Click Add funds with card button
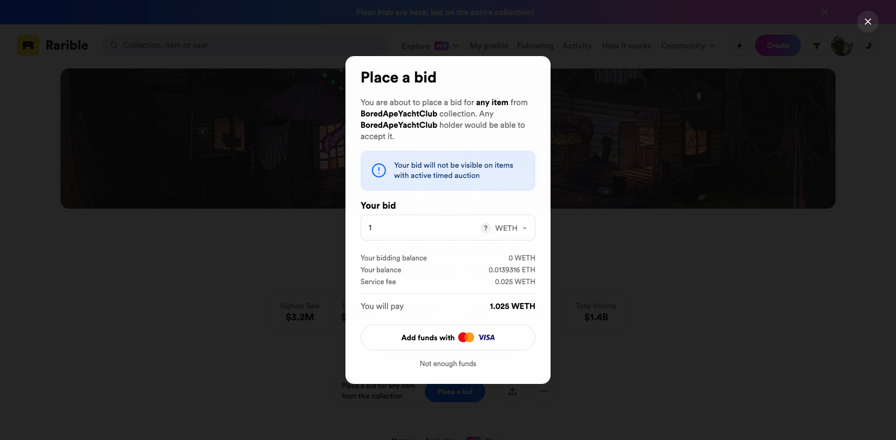Image resolution: width=896 pixels, height=440 pixels. [x=447, y=338]
